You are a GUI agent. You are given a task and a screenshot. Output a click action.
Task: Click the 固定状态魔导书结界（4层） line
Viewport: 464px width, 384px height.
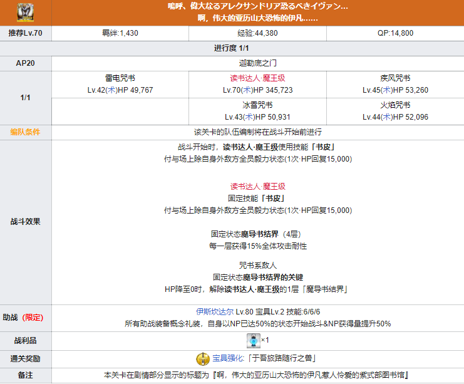click(x=256, y=234)
